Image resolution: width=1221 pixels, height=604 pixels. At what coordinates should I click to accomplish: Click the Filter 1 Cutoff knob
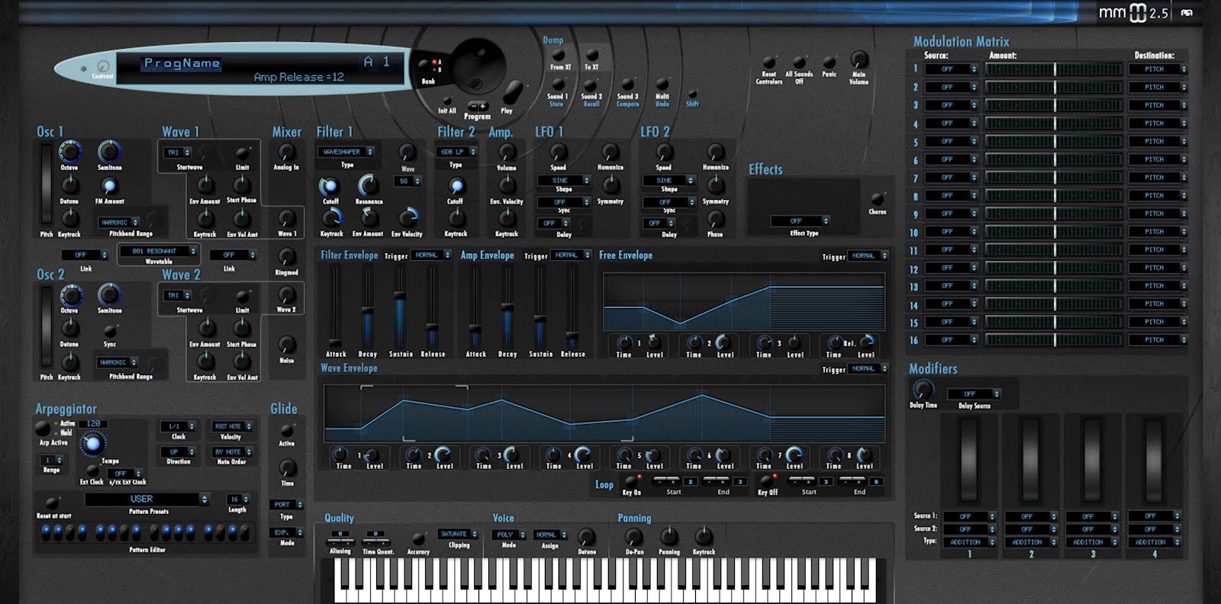coord(330,186)
